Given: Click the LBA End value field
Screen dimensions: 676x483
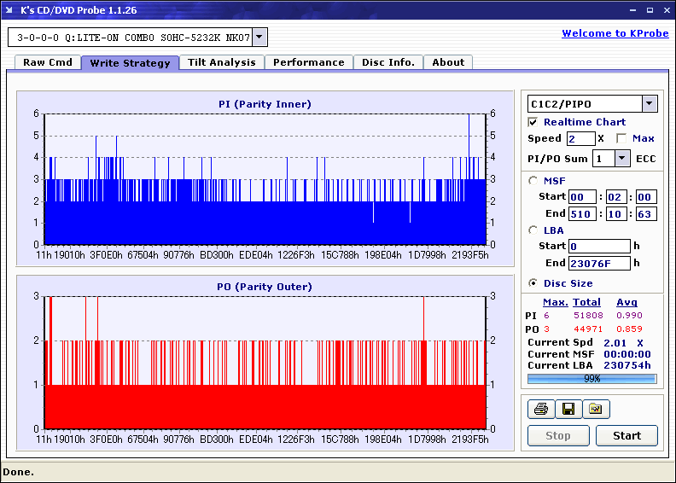Looking at the screenshot, I should [598, 263].
